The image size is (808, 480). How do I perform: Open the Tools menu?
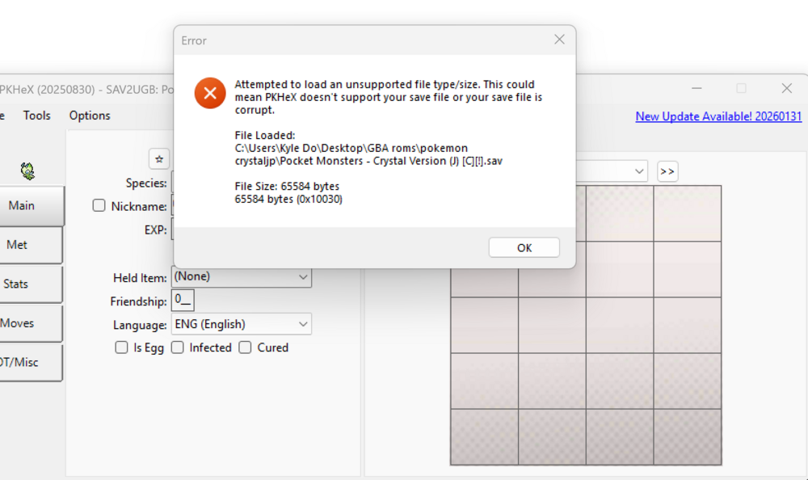[36, 116]
